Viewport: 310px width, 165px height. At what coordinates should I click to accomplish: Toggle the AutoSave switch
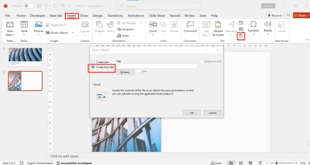coord(29,6)
